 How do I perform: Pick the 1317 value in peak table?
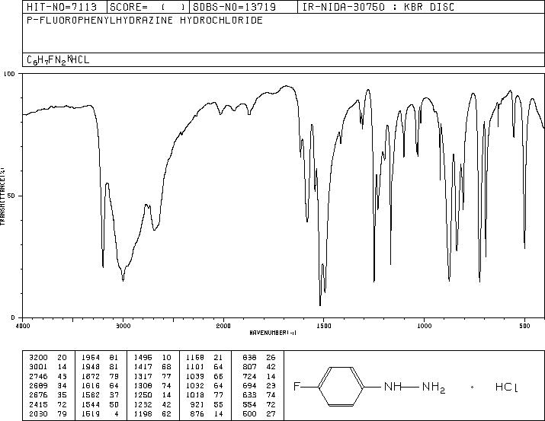click(143, 377)
